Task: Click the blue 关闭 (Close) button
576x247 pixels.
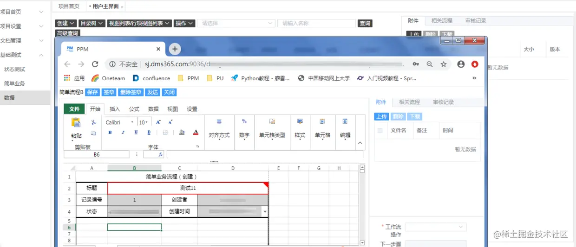Action: point(169,92)
